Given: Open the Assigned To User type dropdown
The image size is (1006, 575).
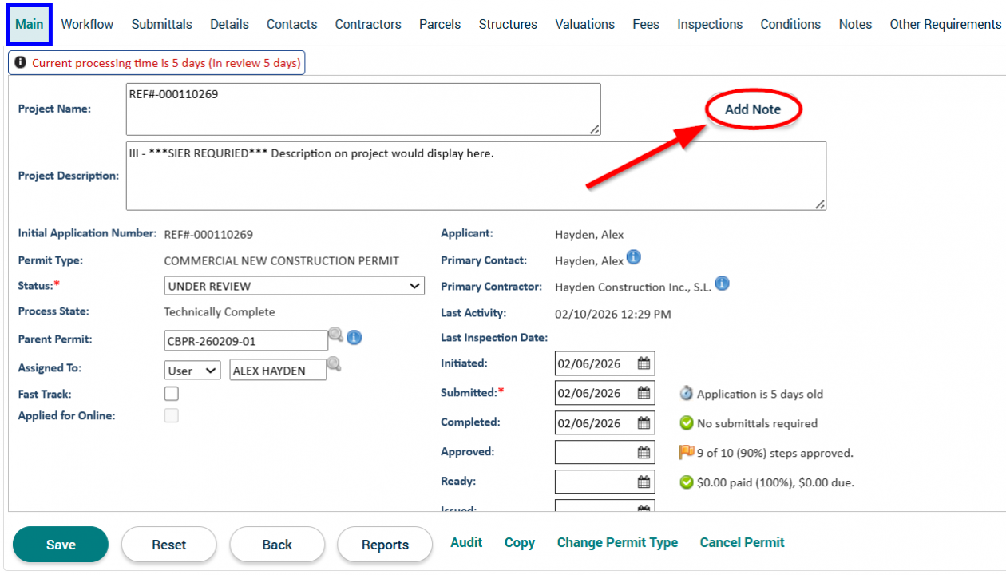Looking at the screenshot, I should (192, 370).
